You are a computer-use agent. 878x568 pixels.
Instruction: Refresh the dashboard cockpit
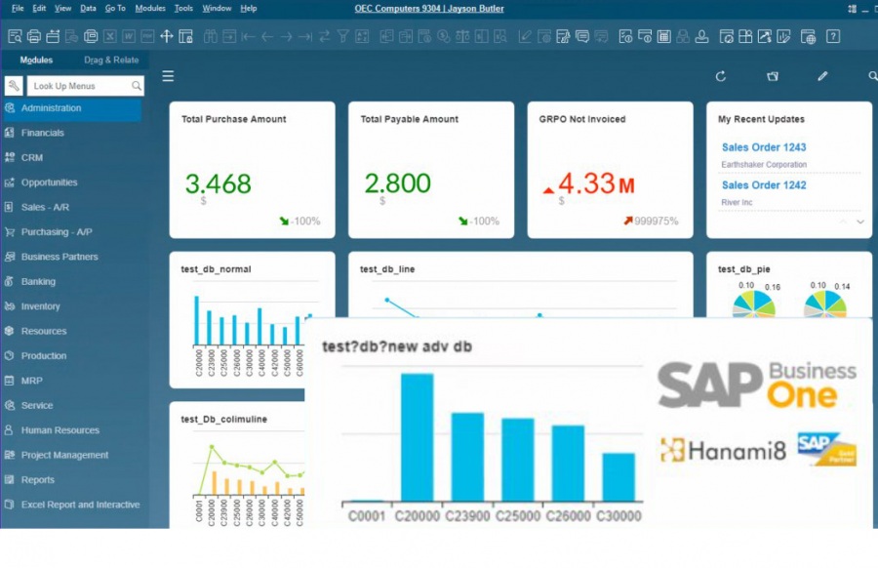(721, 76)
